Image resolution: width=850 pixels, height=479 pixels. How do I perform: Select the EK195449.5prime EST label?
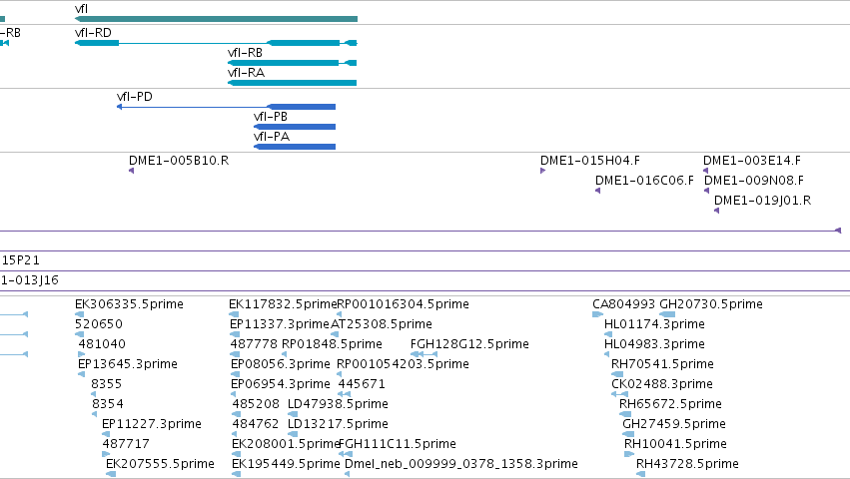(x=286, y=464)
